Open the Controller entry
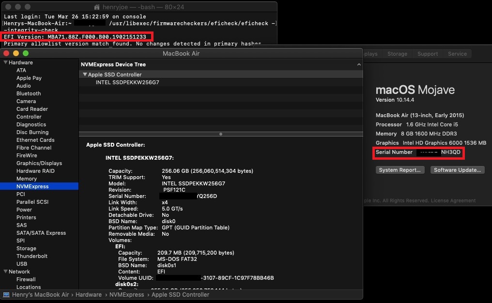The width and height of the screenshot is (492, 303). (x=29, y=117)
